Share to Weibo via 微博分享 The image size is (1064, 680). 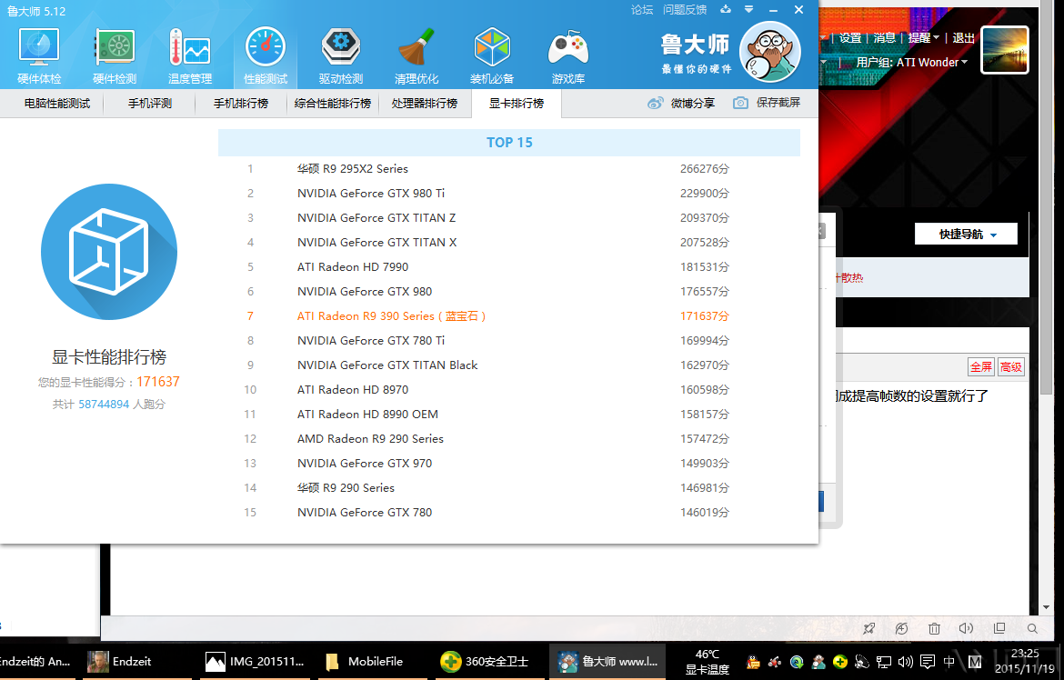pos(680,103)
